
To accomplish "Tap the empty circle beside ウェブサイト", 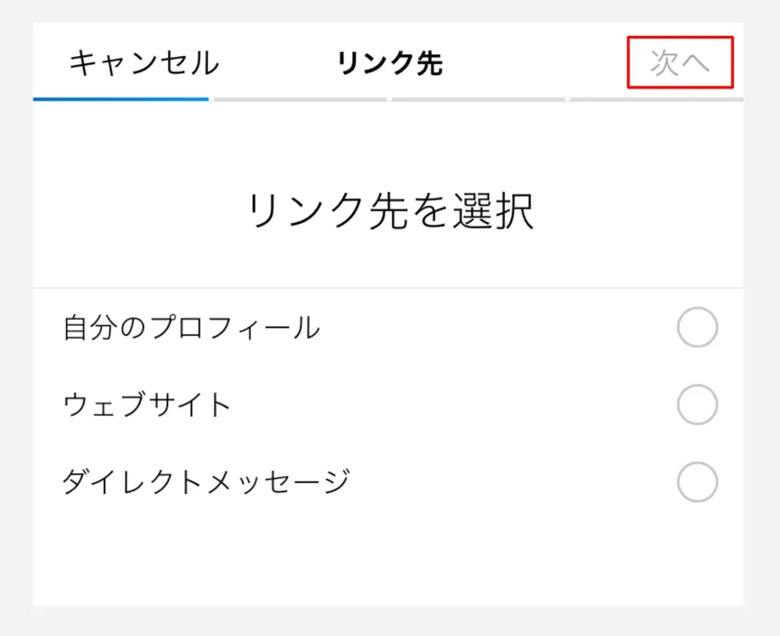I will pyautogui.click(x=697, y=404).
